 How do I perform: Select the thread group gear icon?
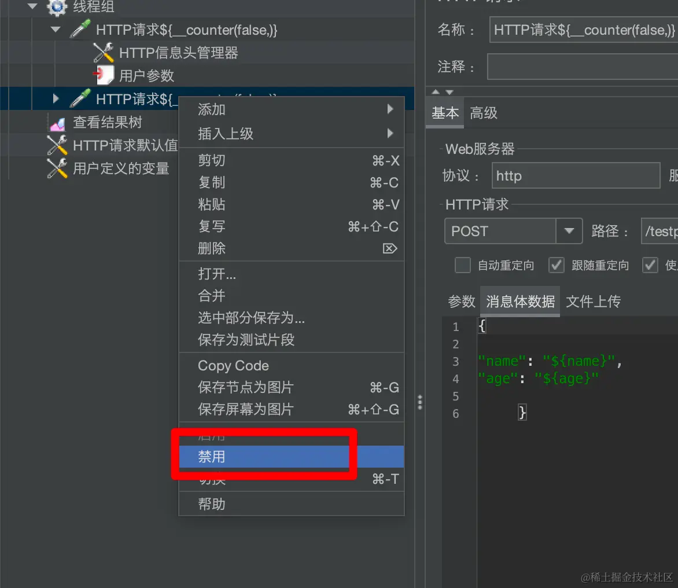pos(57,7)
